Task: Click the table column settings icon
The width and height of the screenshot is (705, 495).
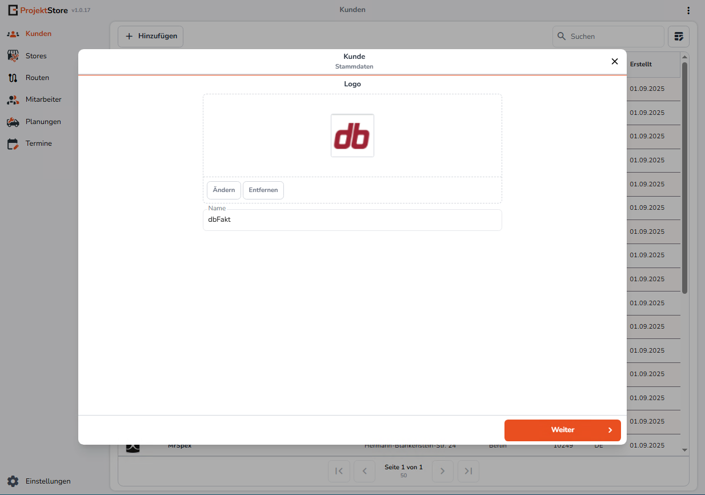Action: point(679,37)
